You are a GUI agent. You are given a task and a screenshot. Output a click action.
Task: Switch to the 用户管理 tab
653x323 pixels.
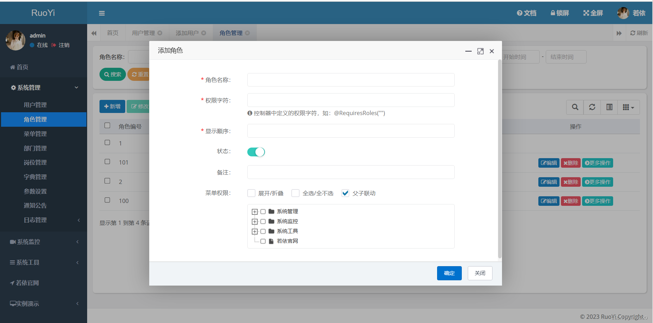[x=143, y=33]
